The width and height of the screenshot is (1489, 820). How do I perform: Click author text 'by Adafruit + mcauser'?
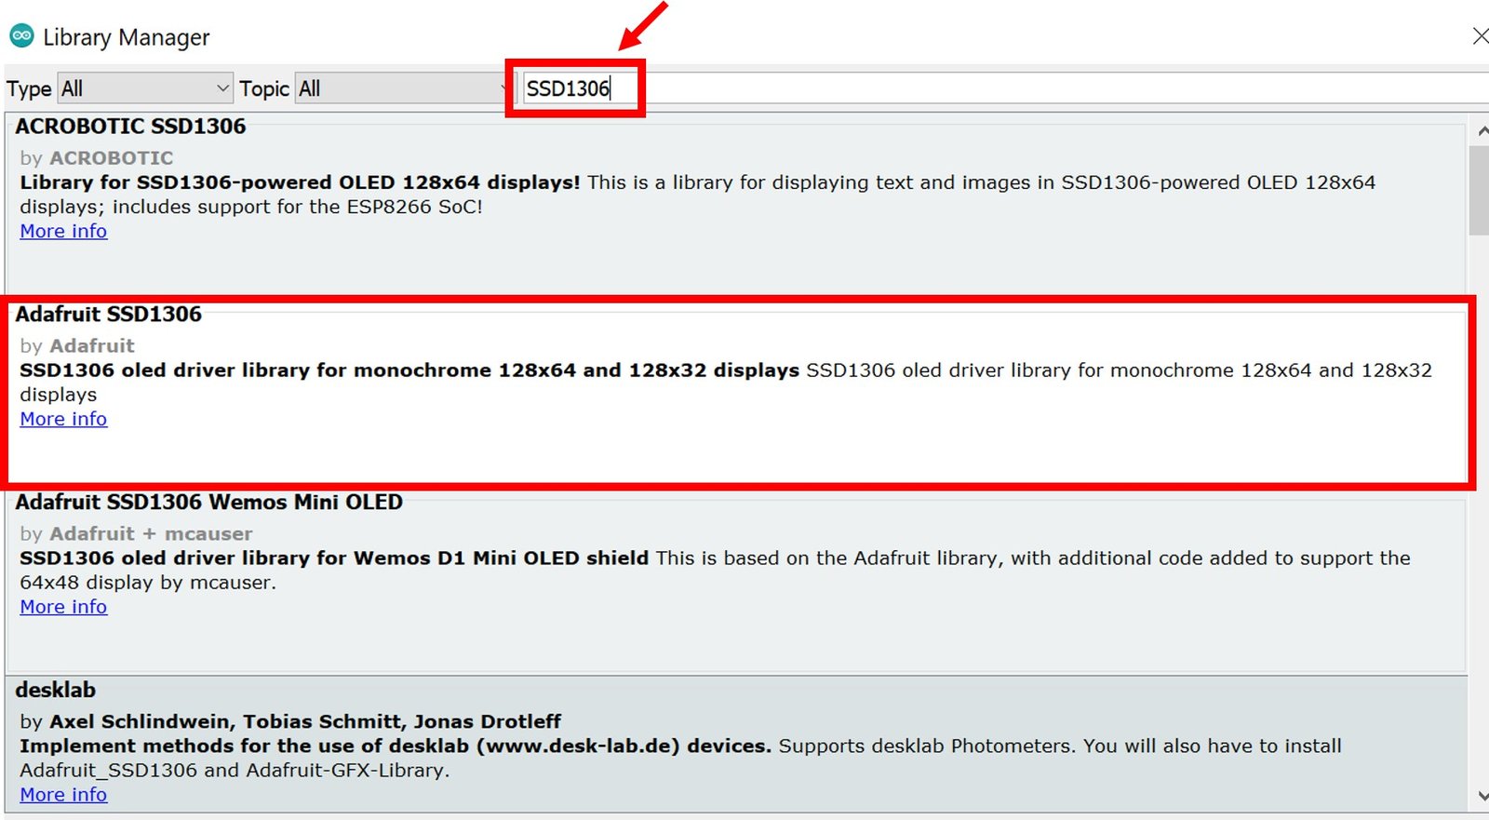pos(136,534)
